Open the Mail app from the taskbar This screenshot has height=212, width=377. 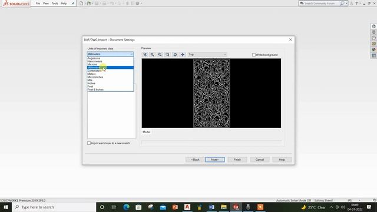[x=163, y=207]
